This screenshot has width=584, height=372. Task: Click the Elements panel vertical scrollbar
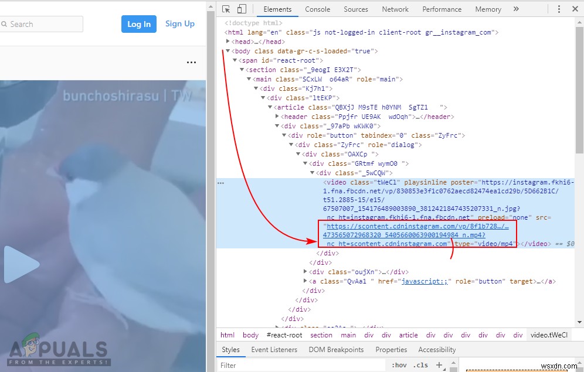pos(579,89)
